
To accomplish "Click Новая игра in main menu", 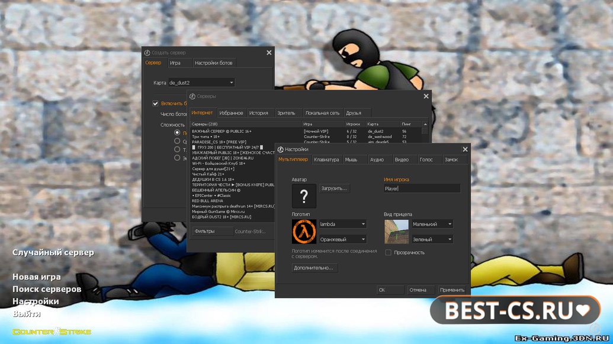I will (36, 277).
